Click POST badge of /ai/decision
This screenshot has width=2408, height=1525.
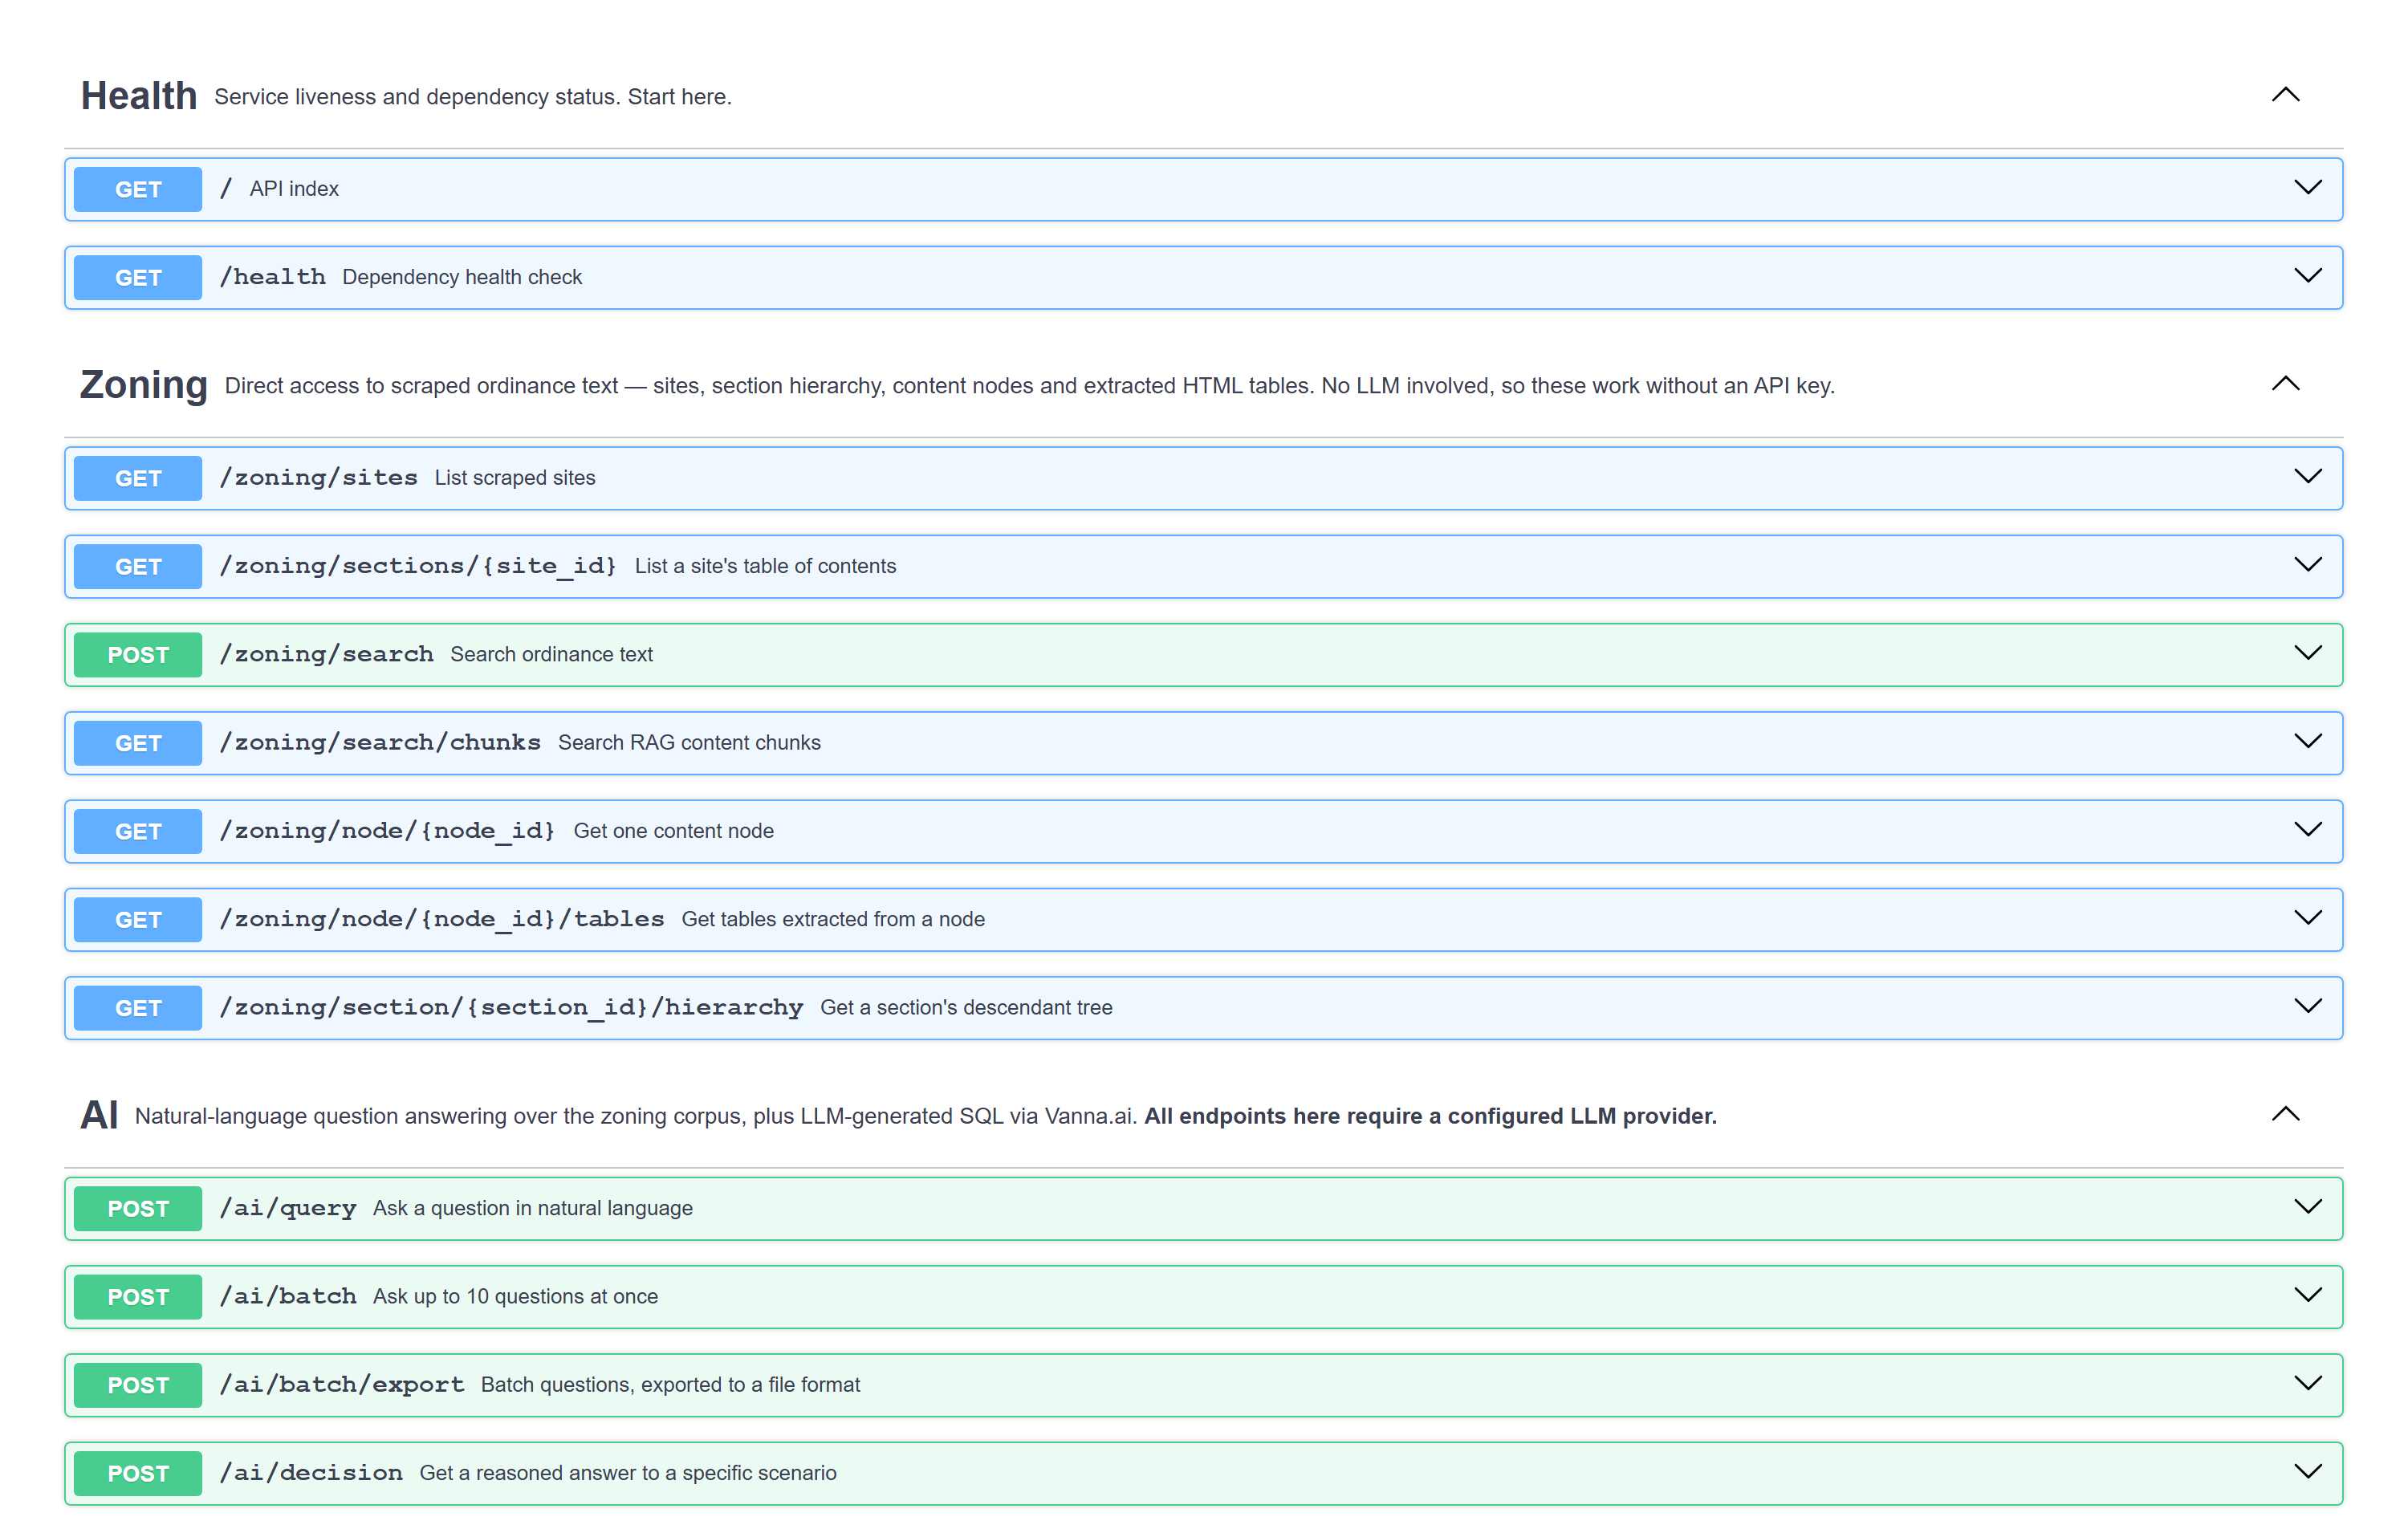pos(138,1473)
